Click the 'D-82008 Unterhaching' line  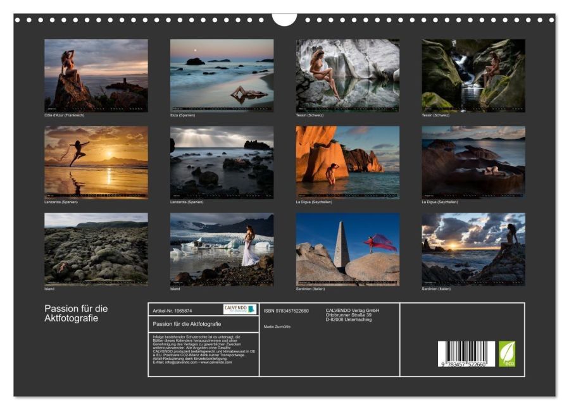[x=348, y=320]
